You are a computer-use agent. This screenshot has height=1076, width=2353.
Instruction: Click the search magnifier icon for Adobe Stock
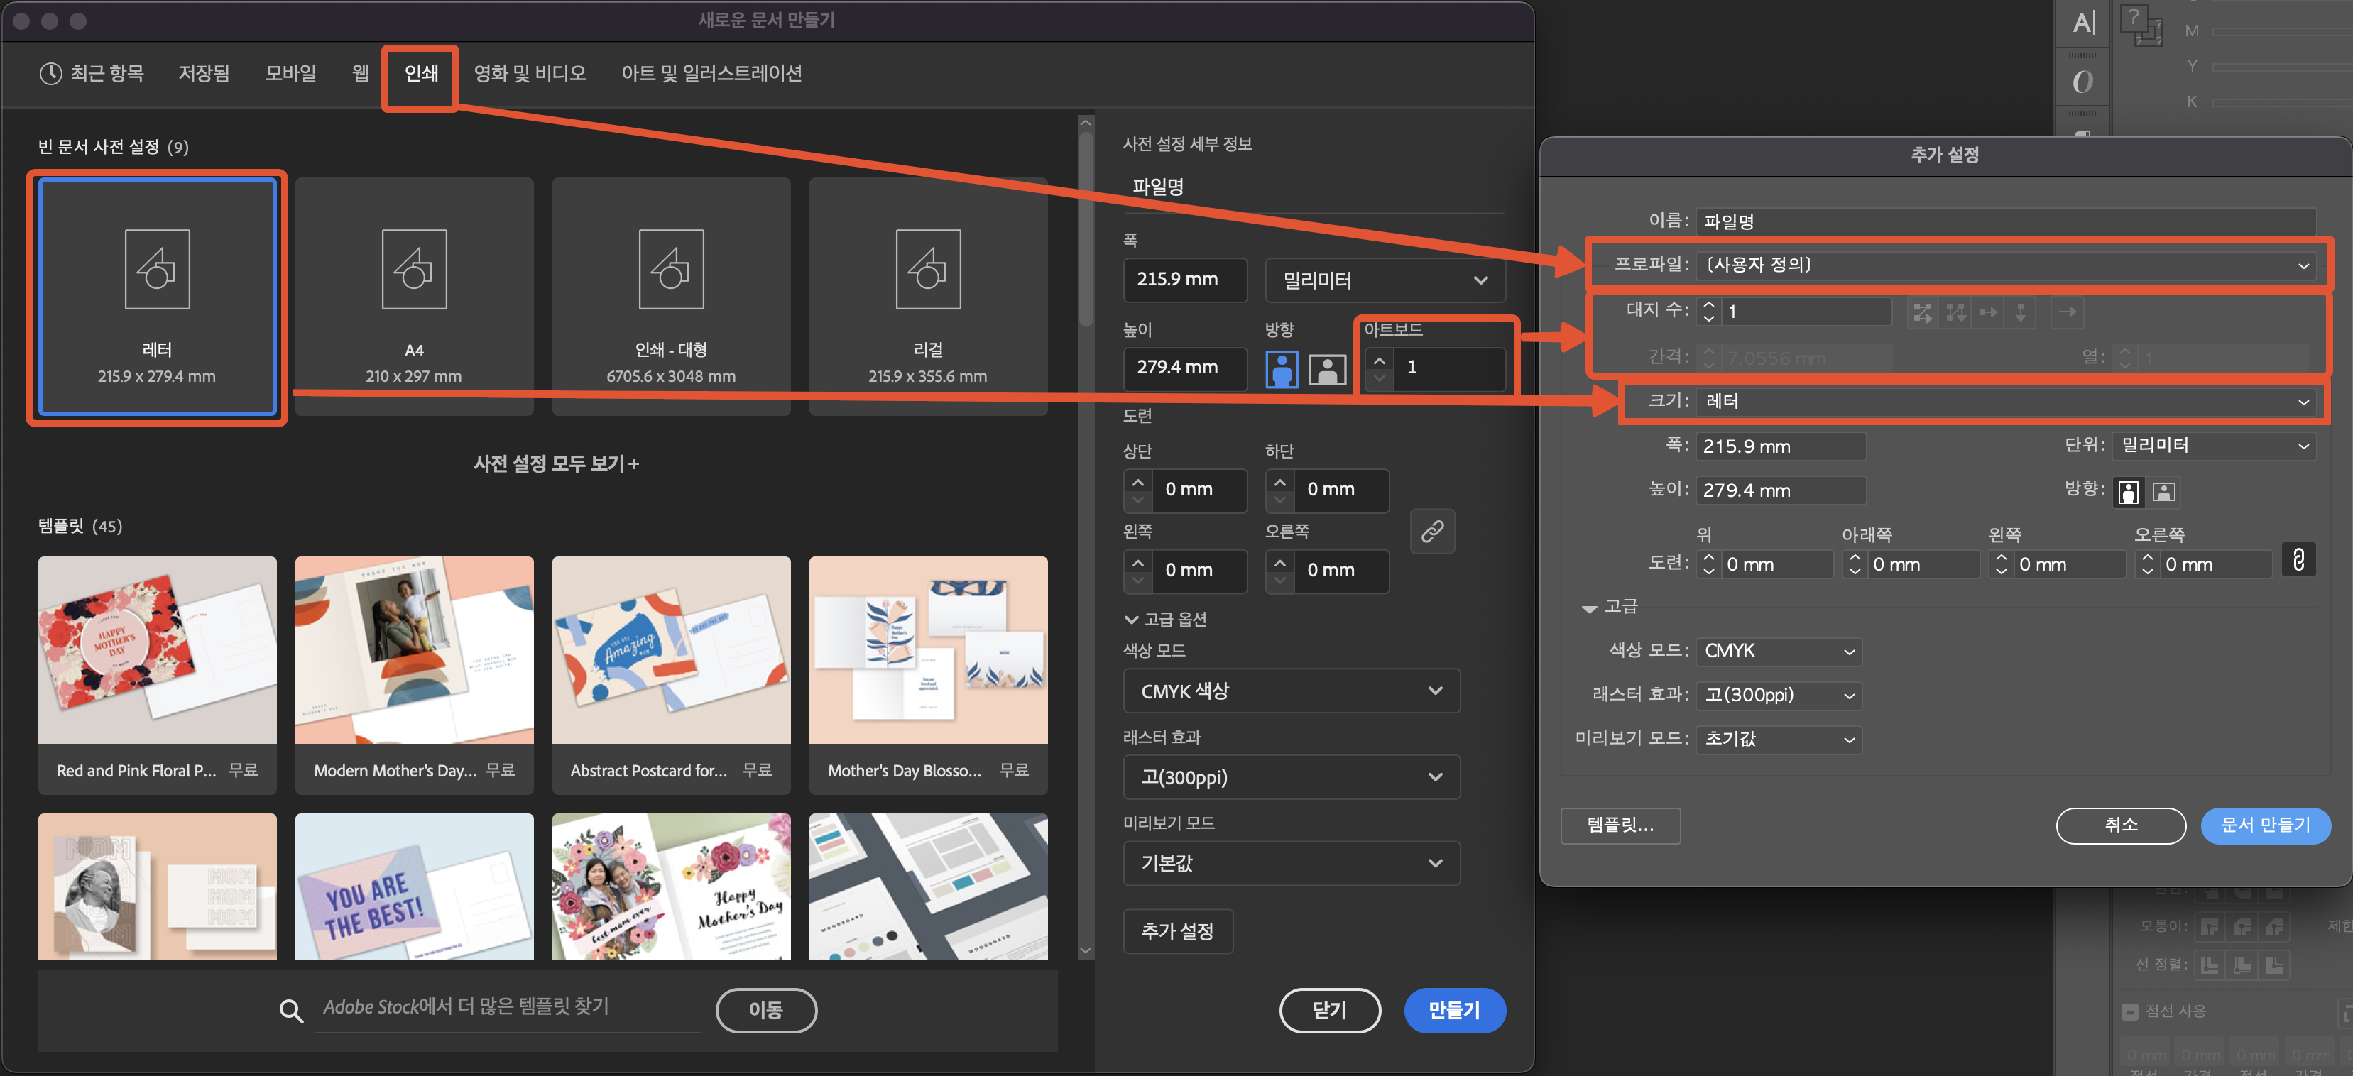[x=290, y=1010]
